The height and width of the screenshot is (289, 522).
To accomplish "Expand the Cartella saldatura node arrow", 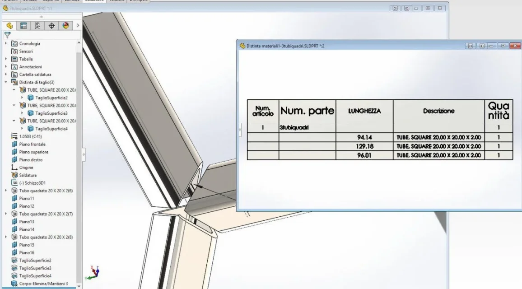I will tap(6, 75).
